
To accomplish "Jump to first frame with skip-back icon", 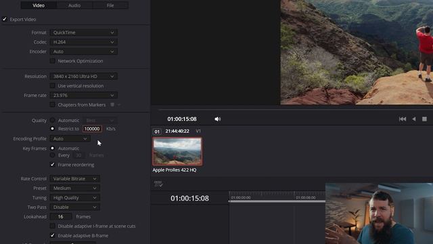I will coord(403,119).
